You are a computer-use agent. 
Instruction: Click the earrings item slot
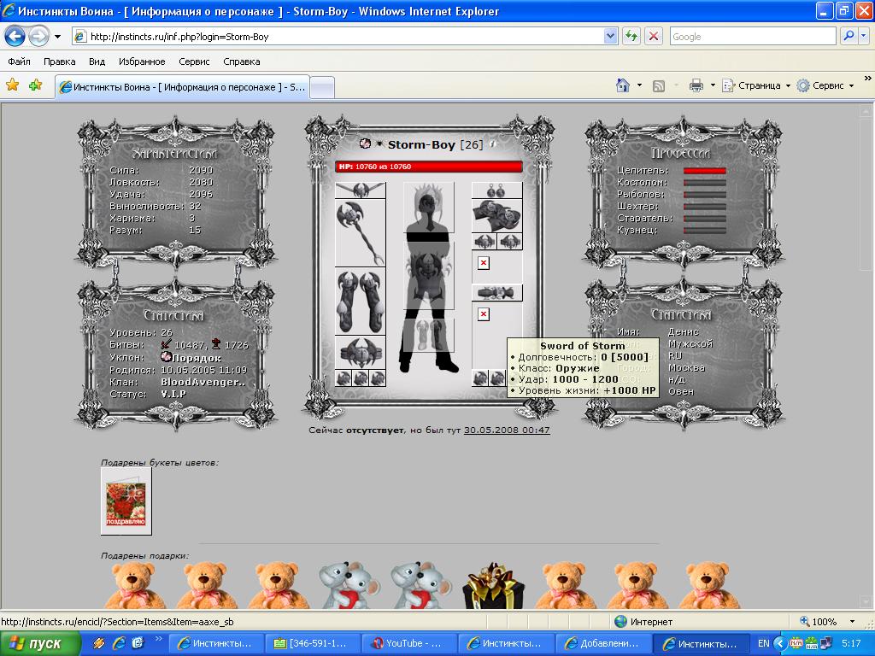(497, 190)
